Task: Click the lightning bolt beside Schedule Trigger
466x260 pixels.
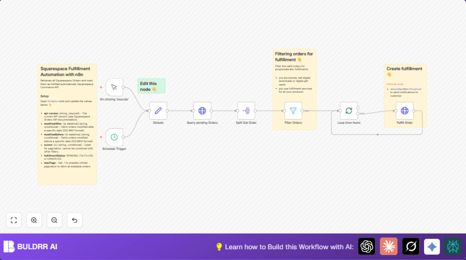Action: 101,137
